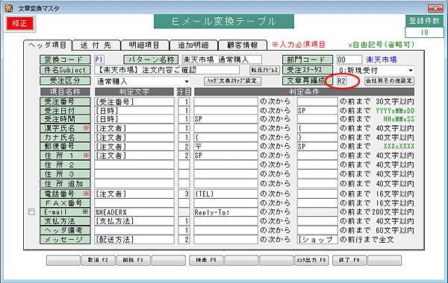Click condition field containing 〒
This screenshot has width=448, height=283.
point(225,147)
